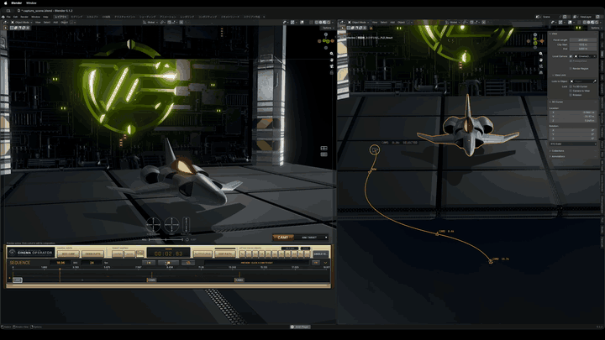Open Window menu in macOS menu bar
Screen dimensions: 605x340
[x=31, y=3]
